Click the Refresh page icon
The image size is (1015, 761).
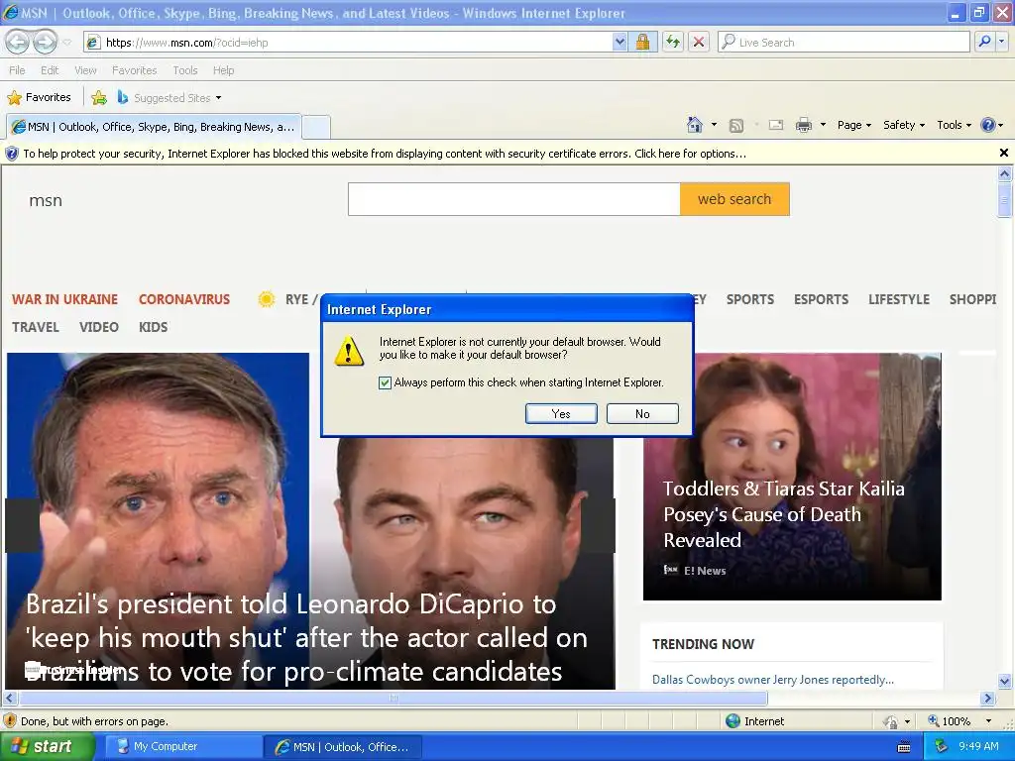[673, 42]
